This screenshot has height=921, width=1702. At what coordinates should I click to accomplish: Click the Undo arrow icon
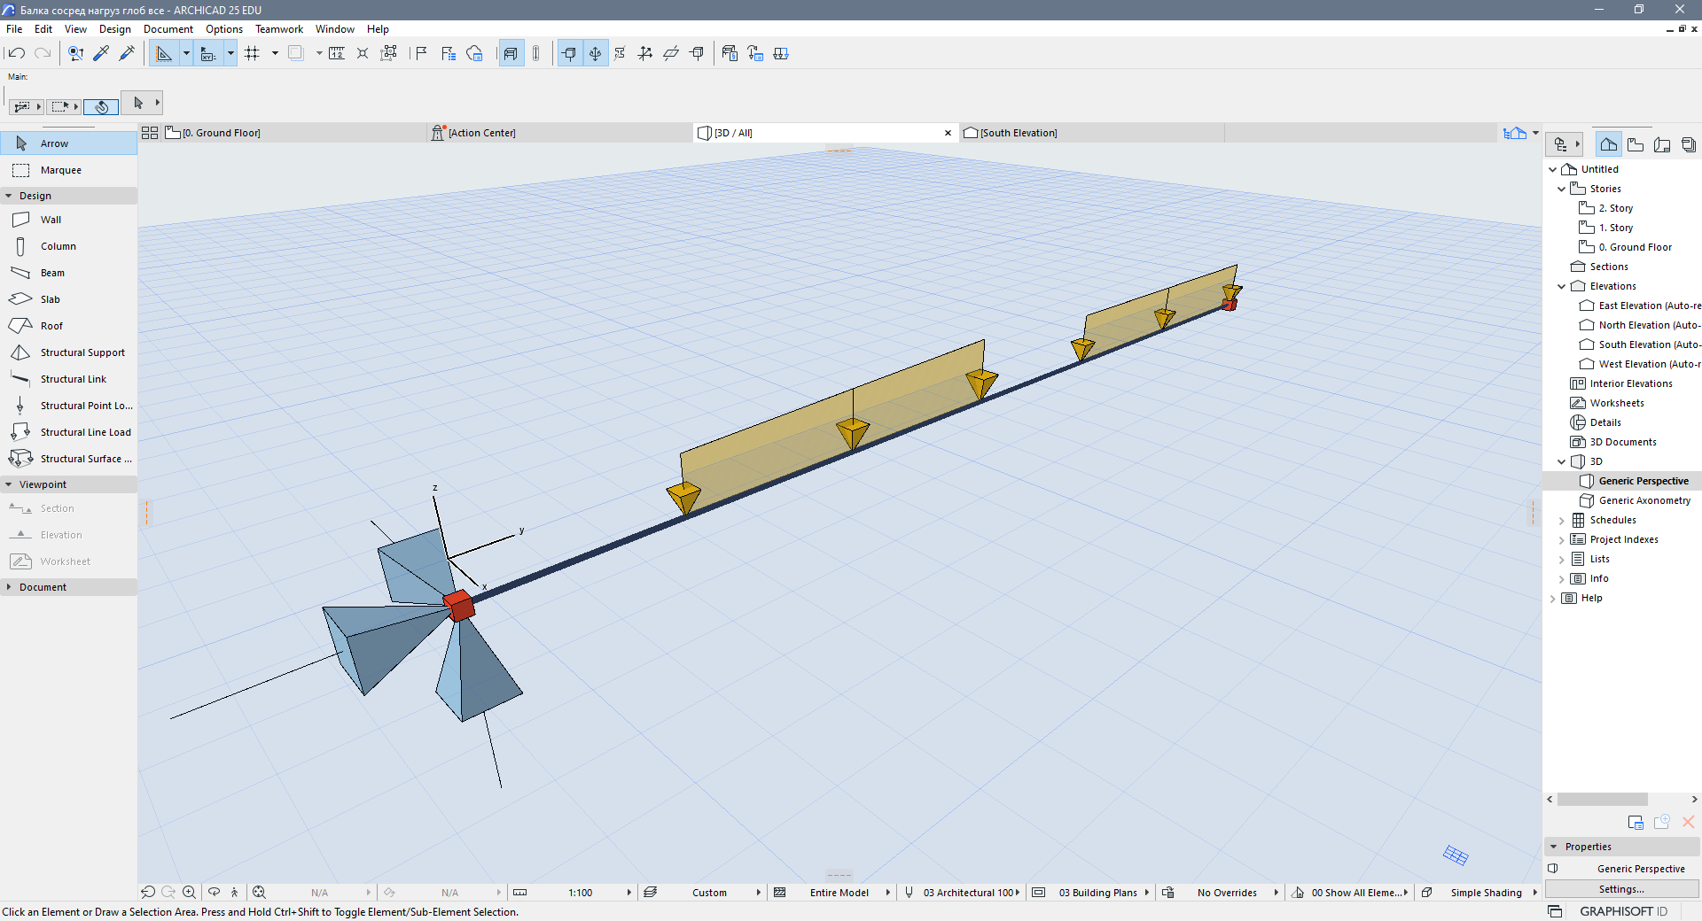tap(17, 53)
